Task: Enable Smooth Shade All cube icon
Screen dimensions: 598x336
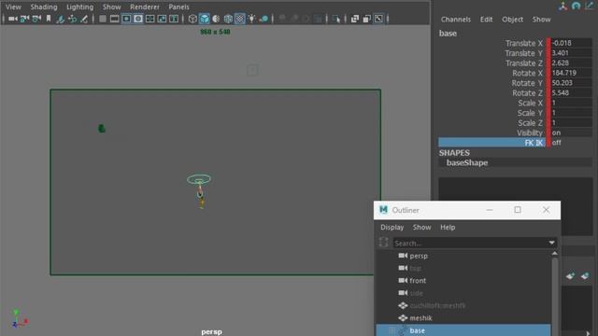Action: pyautogui.click(x=205, y=19)
